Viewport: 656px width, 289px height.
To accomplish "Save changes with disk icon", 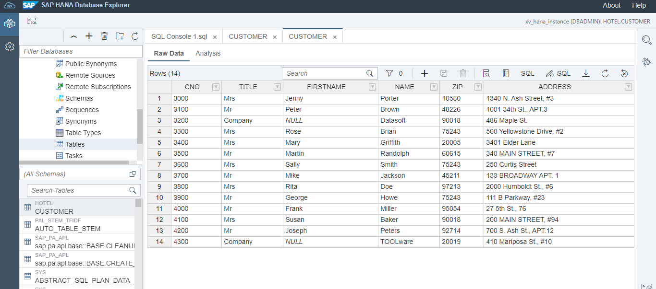I will (444, 73).
